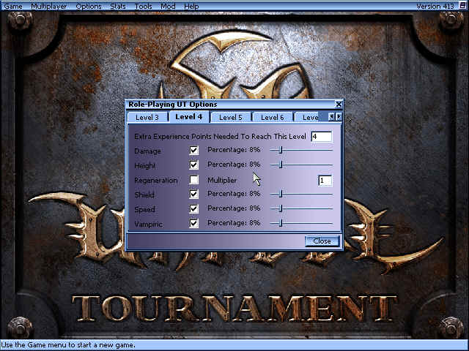Open the Mod menu
469x351 pixels.
(168, 6)
